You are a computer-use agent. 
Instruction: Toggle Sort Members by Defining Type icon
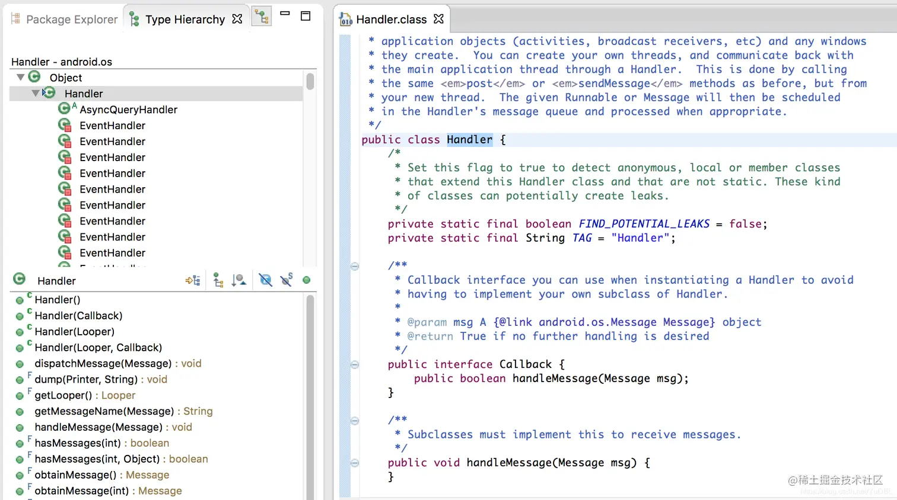239,280
